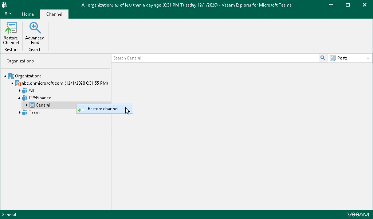Click the Search group label in ribbon
373x219 pixels.
click(x=35, y=50)
